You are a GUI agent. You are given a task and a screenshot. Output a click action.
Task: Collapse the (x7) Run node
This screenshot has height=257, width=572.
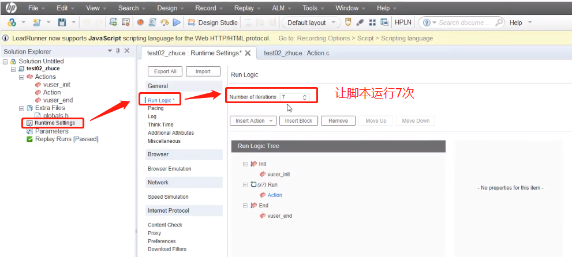pos(245,185)
